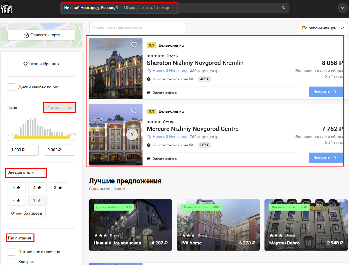
Task: Click Нижний Новгород link in Sheraton card
Action: [x=170, y=71]
